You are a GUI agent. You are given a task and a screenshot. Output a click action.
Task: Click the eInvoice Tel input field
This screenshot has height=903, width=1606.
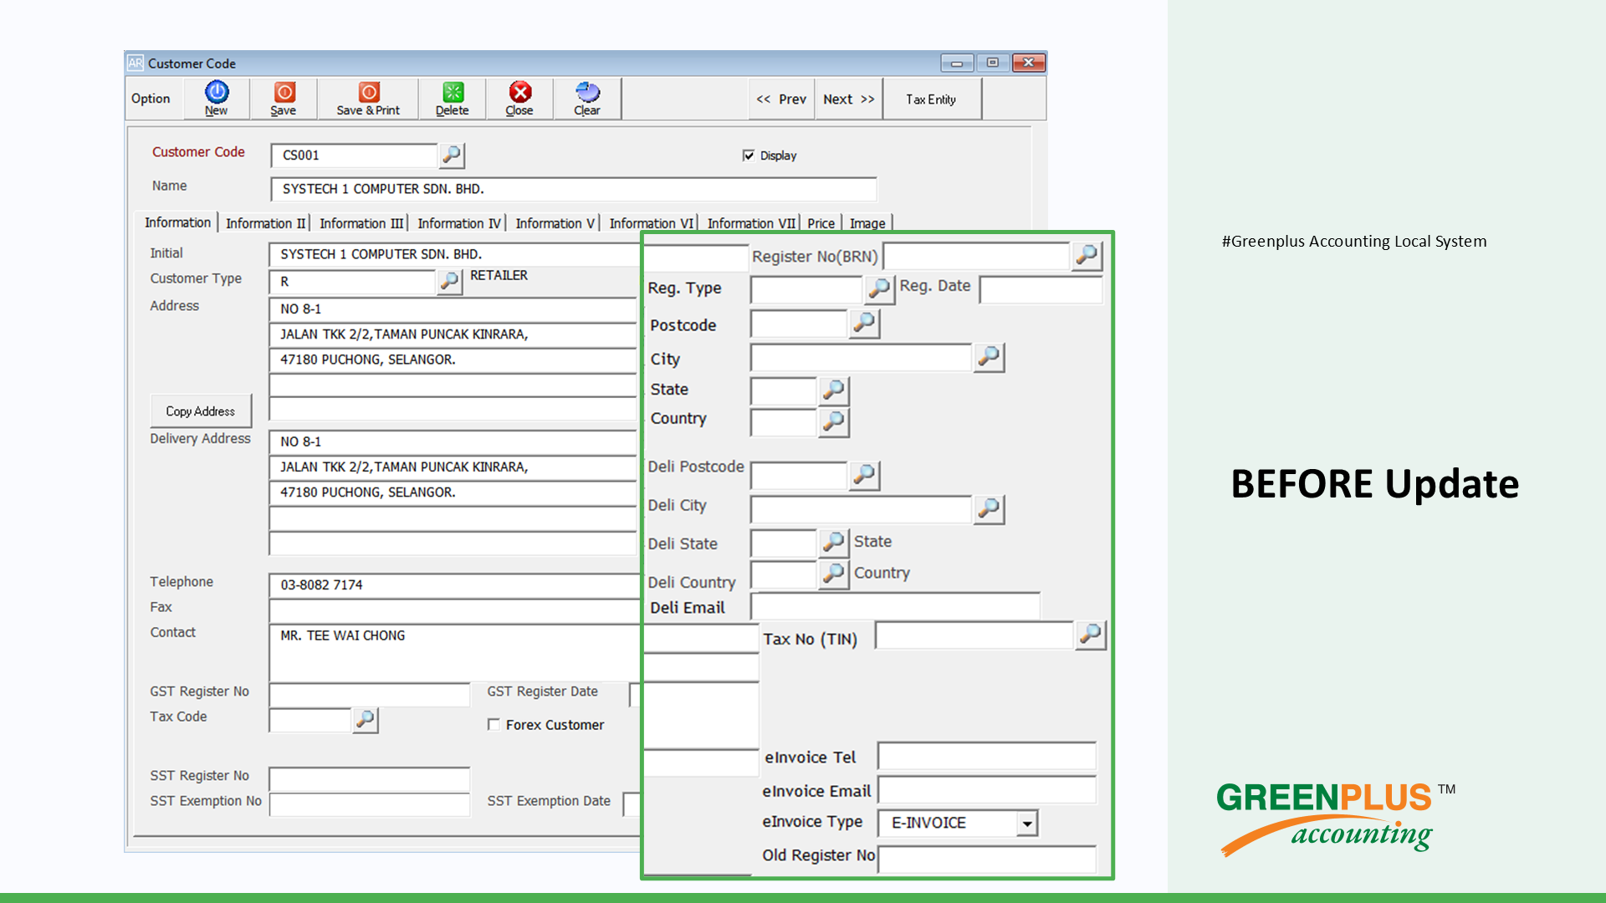coord(987,756)
